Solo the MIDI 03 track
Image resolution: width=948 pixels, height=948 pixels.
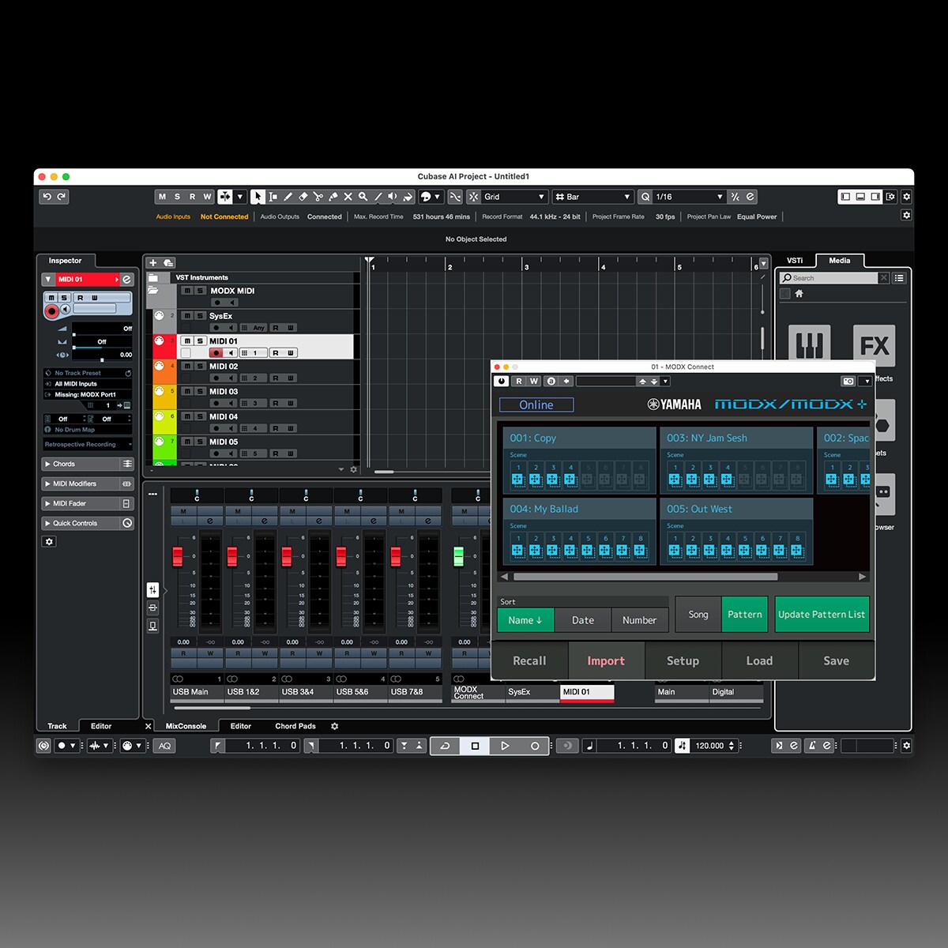200,392
